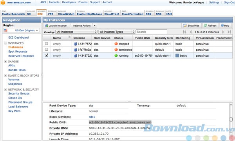Go to last page of instances
This screenshot has width=235, height=141.
(x=229, y=32)
